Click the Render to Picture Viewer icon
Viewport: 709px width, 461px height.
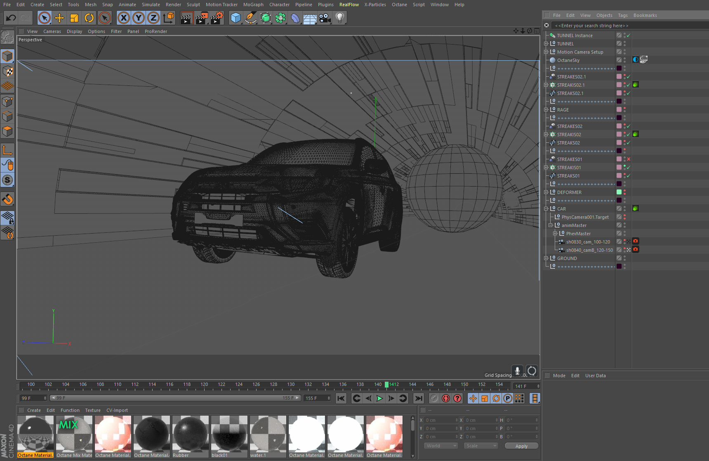(x=201, y=18)
